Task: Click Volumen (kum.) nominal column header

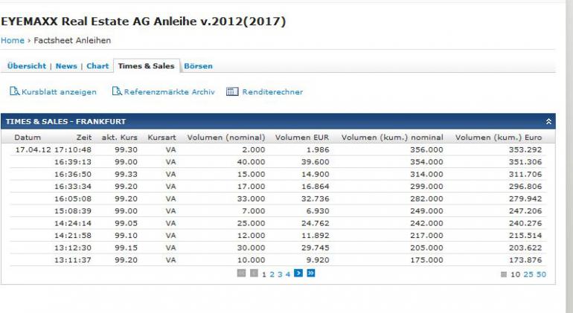Action: [x=392, y=138]
